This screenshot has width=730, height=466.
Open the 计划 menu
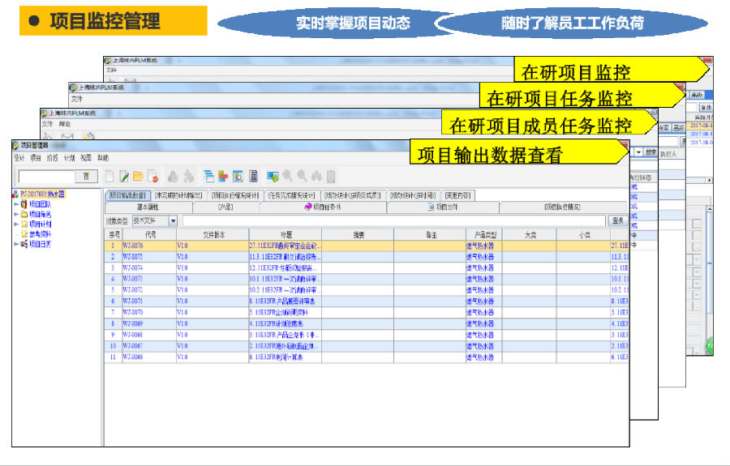69,158
